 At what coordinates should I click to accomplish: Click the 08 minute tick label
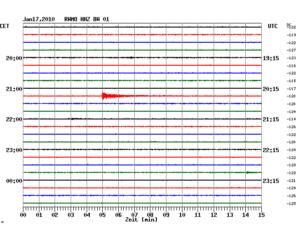pos(150,215)
